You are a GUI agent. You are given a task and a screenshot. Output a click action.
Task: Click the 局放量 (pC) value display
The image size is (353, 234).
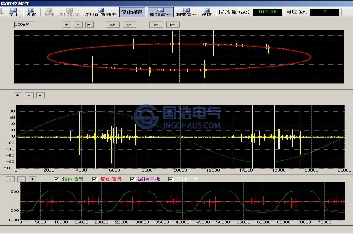tap(267, 12)
